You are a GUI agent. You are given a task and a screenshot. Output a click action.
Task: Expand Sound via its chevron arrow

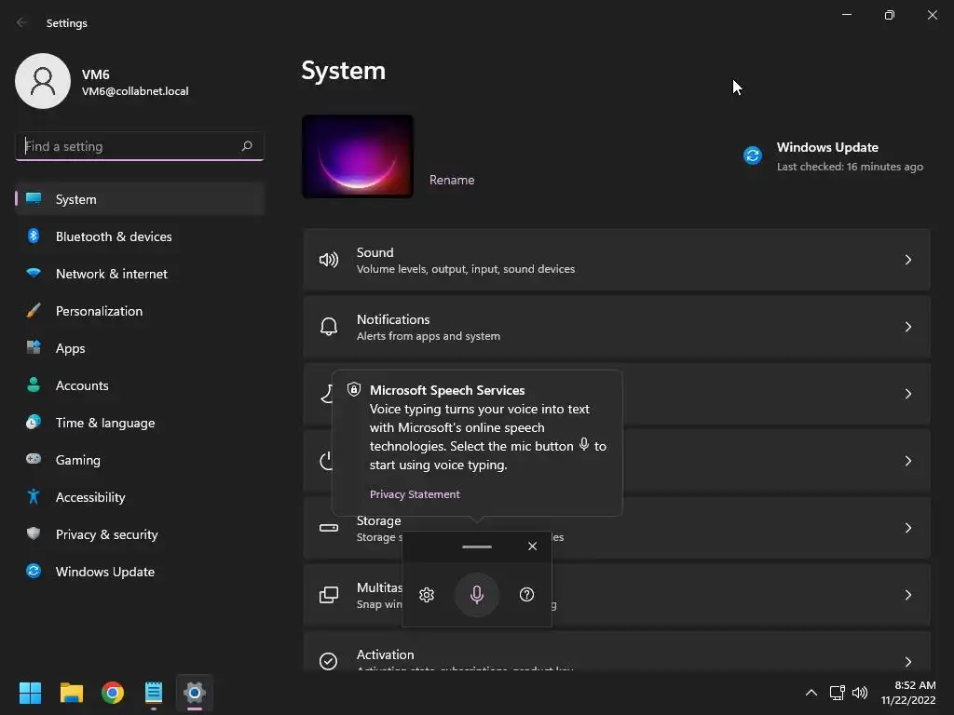[x=907, y=260]
